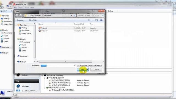Viewport: 176px width, 99px height.
Task: Collapse the Virtual DVD/CD-ROM tree node
Action: point(45,78)
